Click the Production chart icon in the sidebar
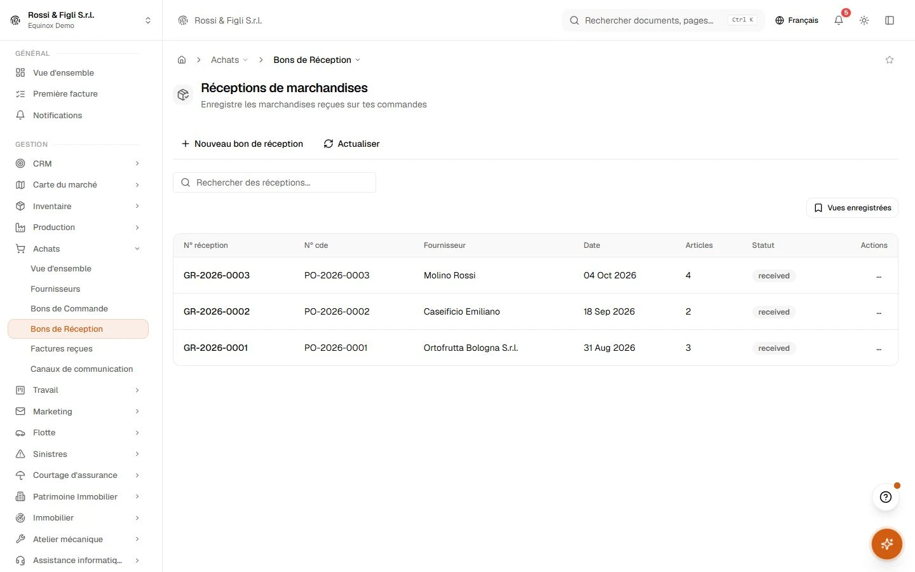 [20, 228]
